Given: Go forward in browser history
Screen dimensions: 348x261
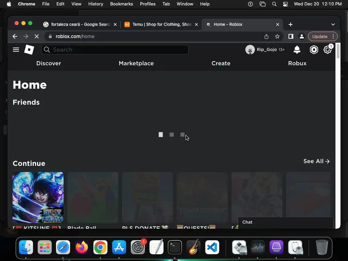Looking at the screenshot, I should click(x=26, y=36).
